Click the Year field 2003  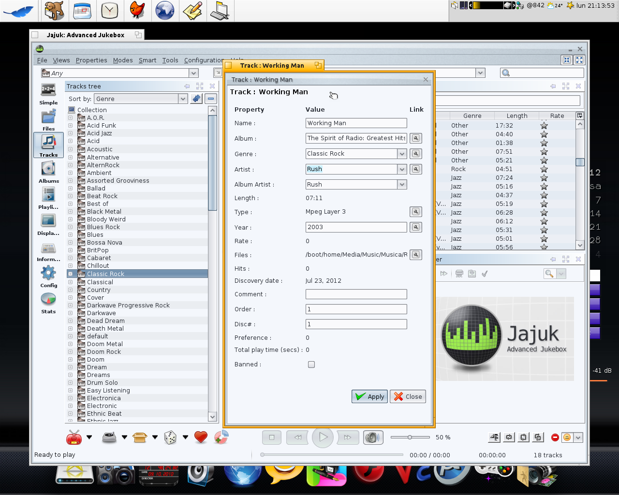pos(356,227)
